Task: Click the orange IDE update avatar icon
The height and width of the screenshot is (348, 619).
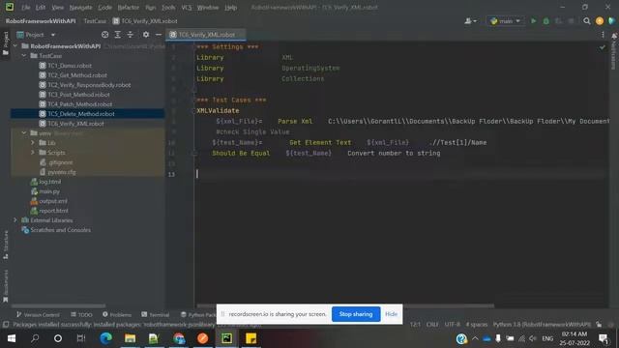Action: [x=600, y=21]
